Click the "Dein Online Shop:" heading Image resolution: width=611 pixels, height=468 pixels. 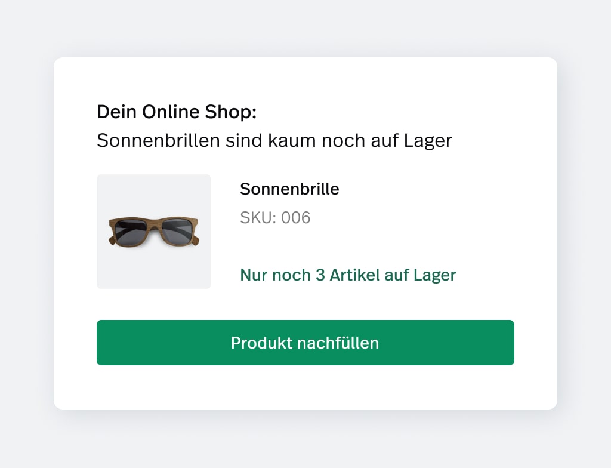[177, 112]
